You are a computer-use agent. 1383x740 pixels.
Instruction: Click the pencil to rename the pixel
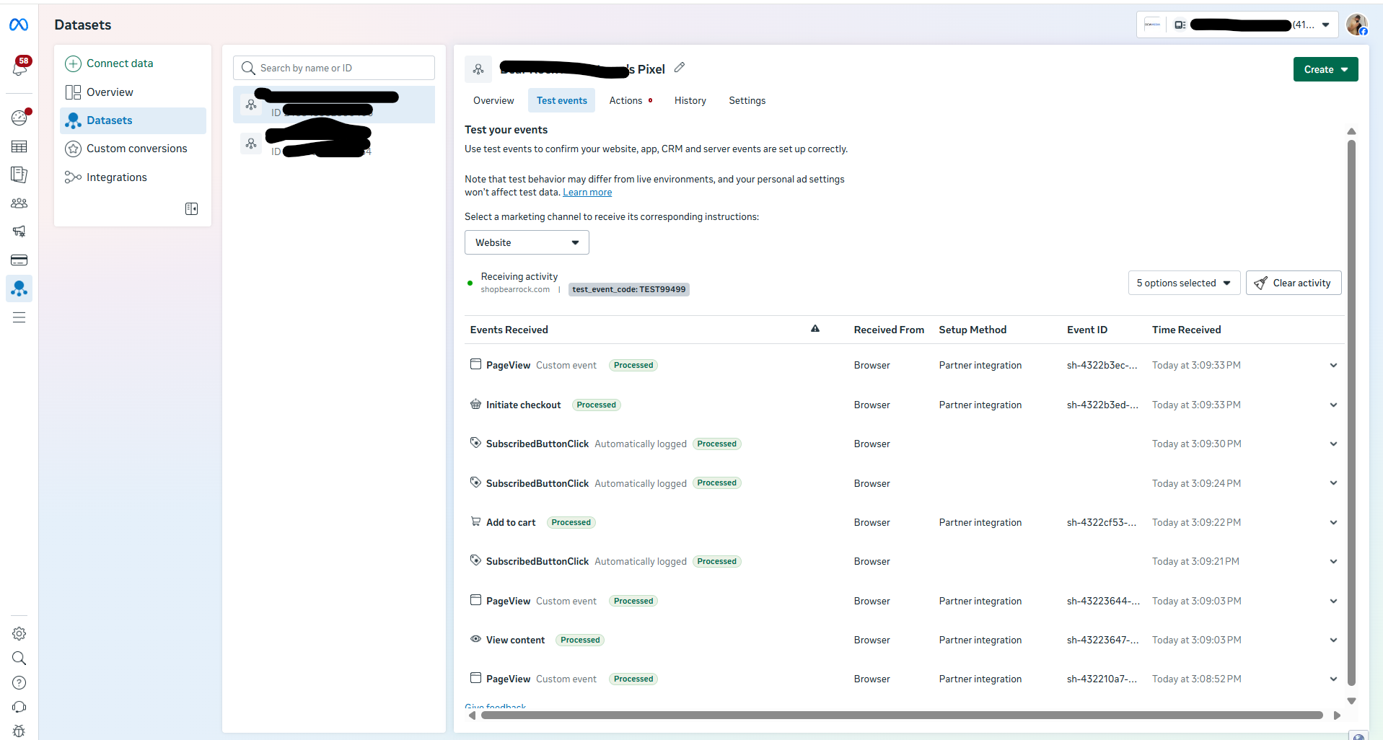[680, 68]
